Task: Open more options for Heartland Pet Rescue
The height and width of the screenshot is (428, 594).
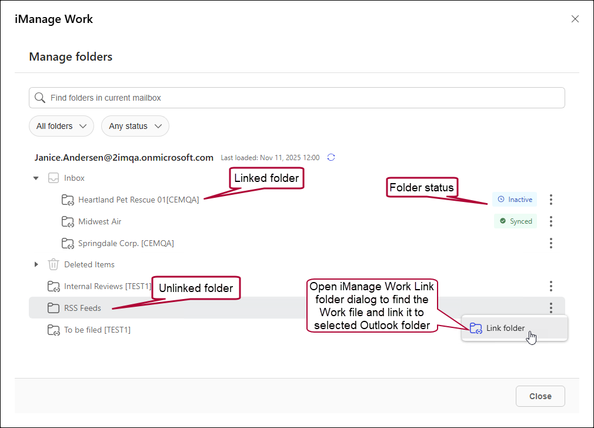Action: (x=550, y=200)
